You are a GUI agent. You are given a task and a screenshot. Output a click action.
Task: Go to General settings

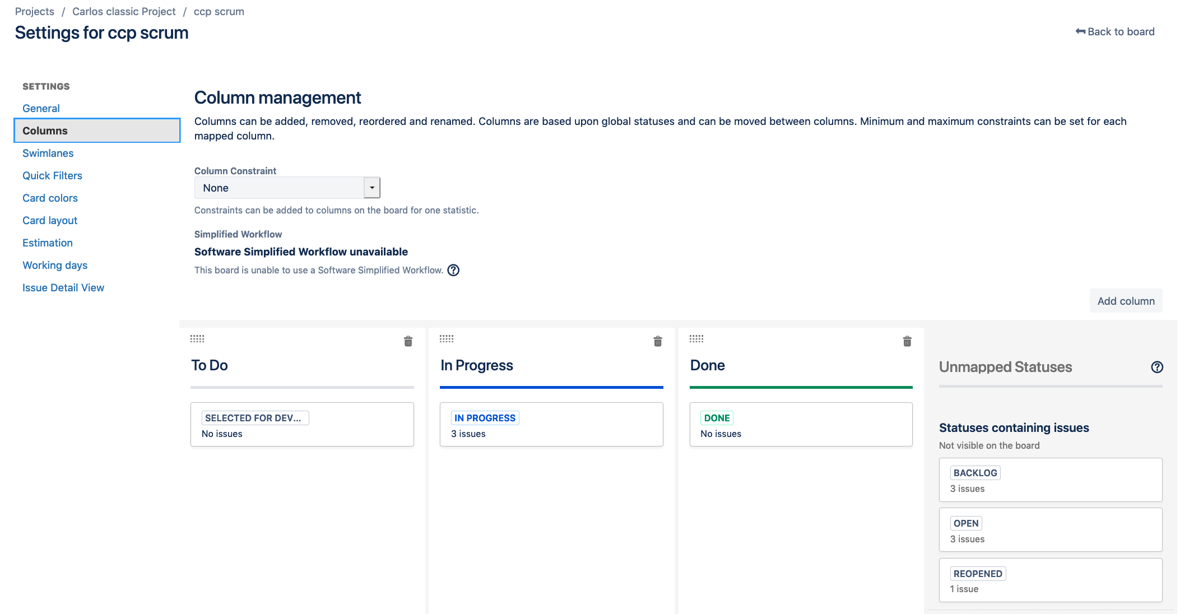click(x=41, y=108)
